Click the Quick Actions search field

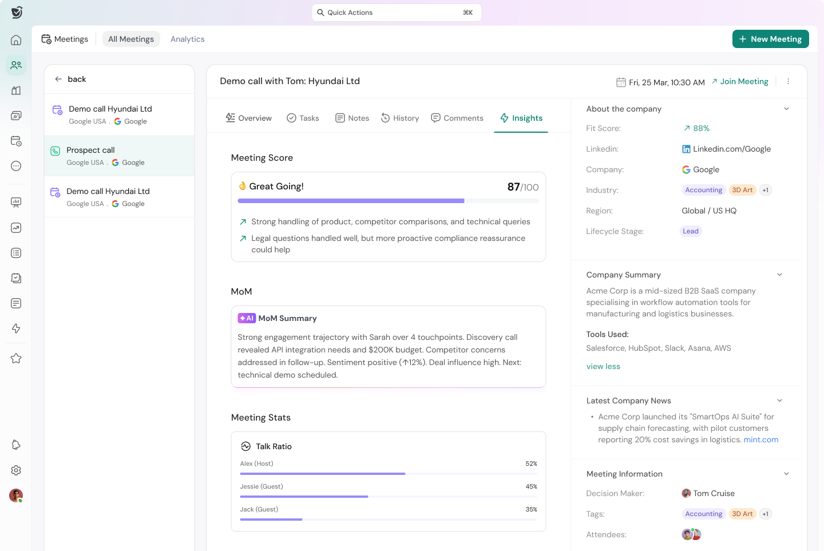(x=397, y=13)
